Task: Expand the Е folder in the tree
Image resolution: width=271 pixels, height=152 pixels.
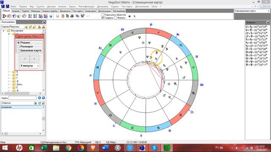Action: (x=9, y=87)
